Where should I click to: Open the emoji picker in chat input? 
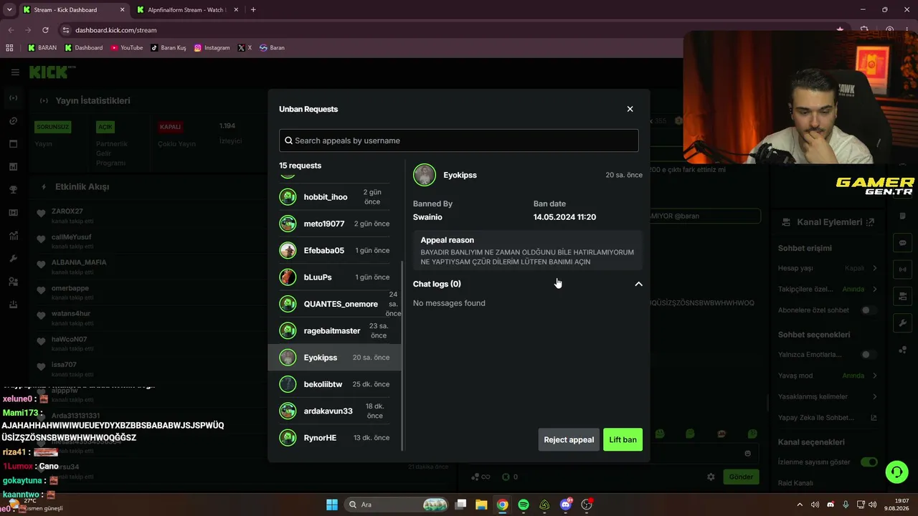pos(748,453)
